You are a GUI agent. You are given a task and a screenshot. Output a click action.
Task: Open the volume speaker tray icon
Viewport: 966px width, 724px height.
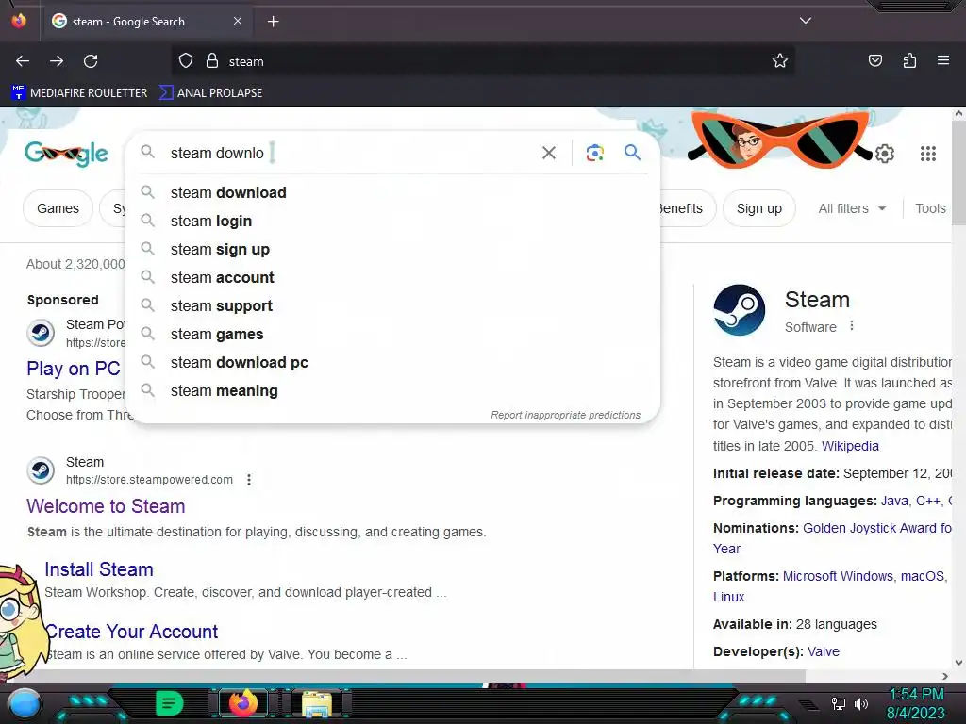860,703
